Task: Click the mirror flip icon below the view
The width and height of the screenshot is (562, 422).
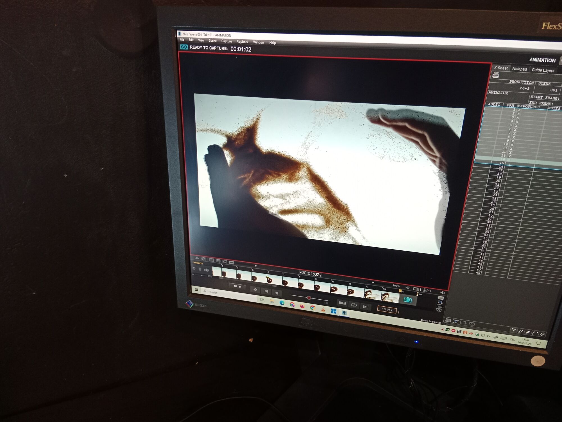Action: [x=197, y=258]
